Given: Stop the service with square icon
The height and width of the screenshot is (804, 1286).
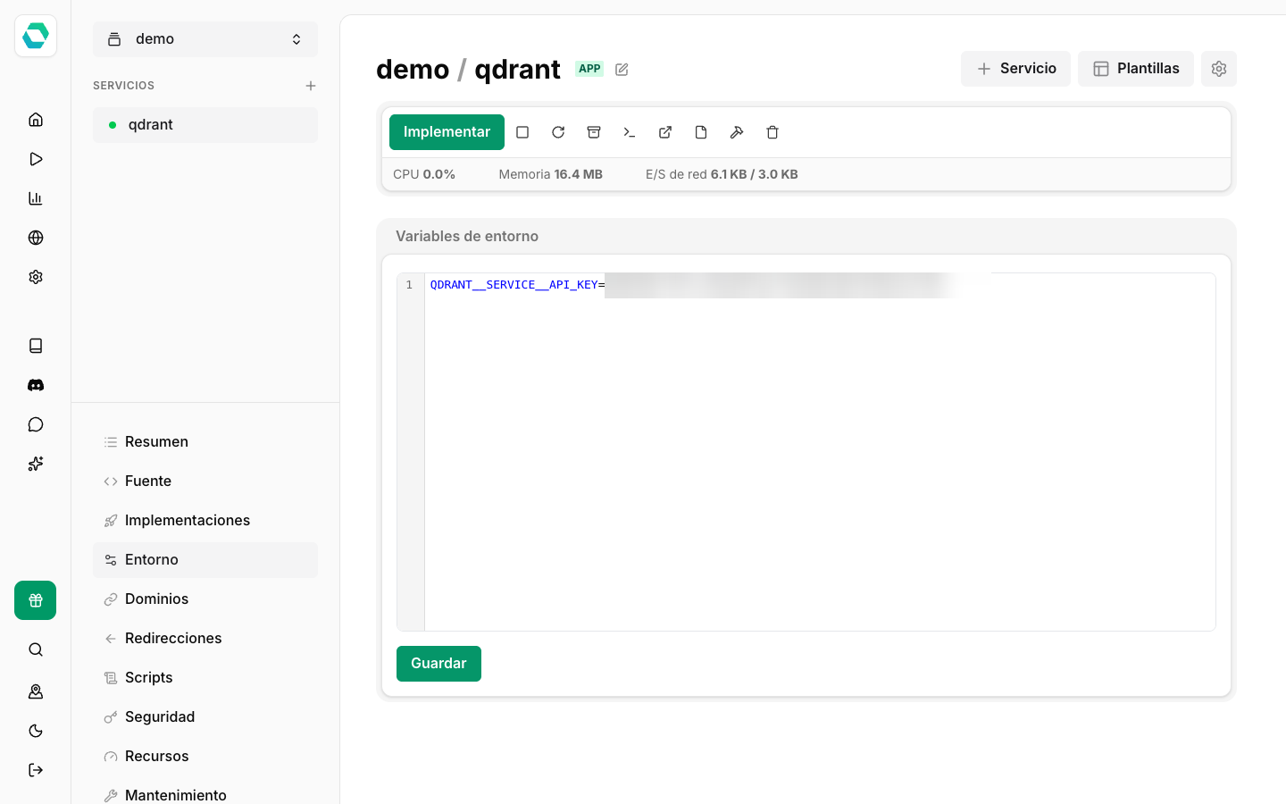Looking at the screenshot, I should tap(522, 132).
